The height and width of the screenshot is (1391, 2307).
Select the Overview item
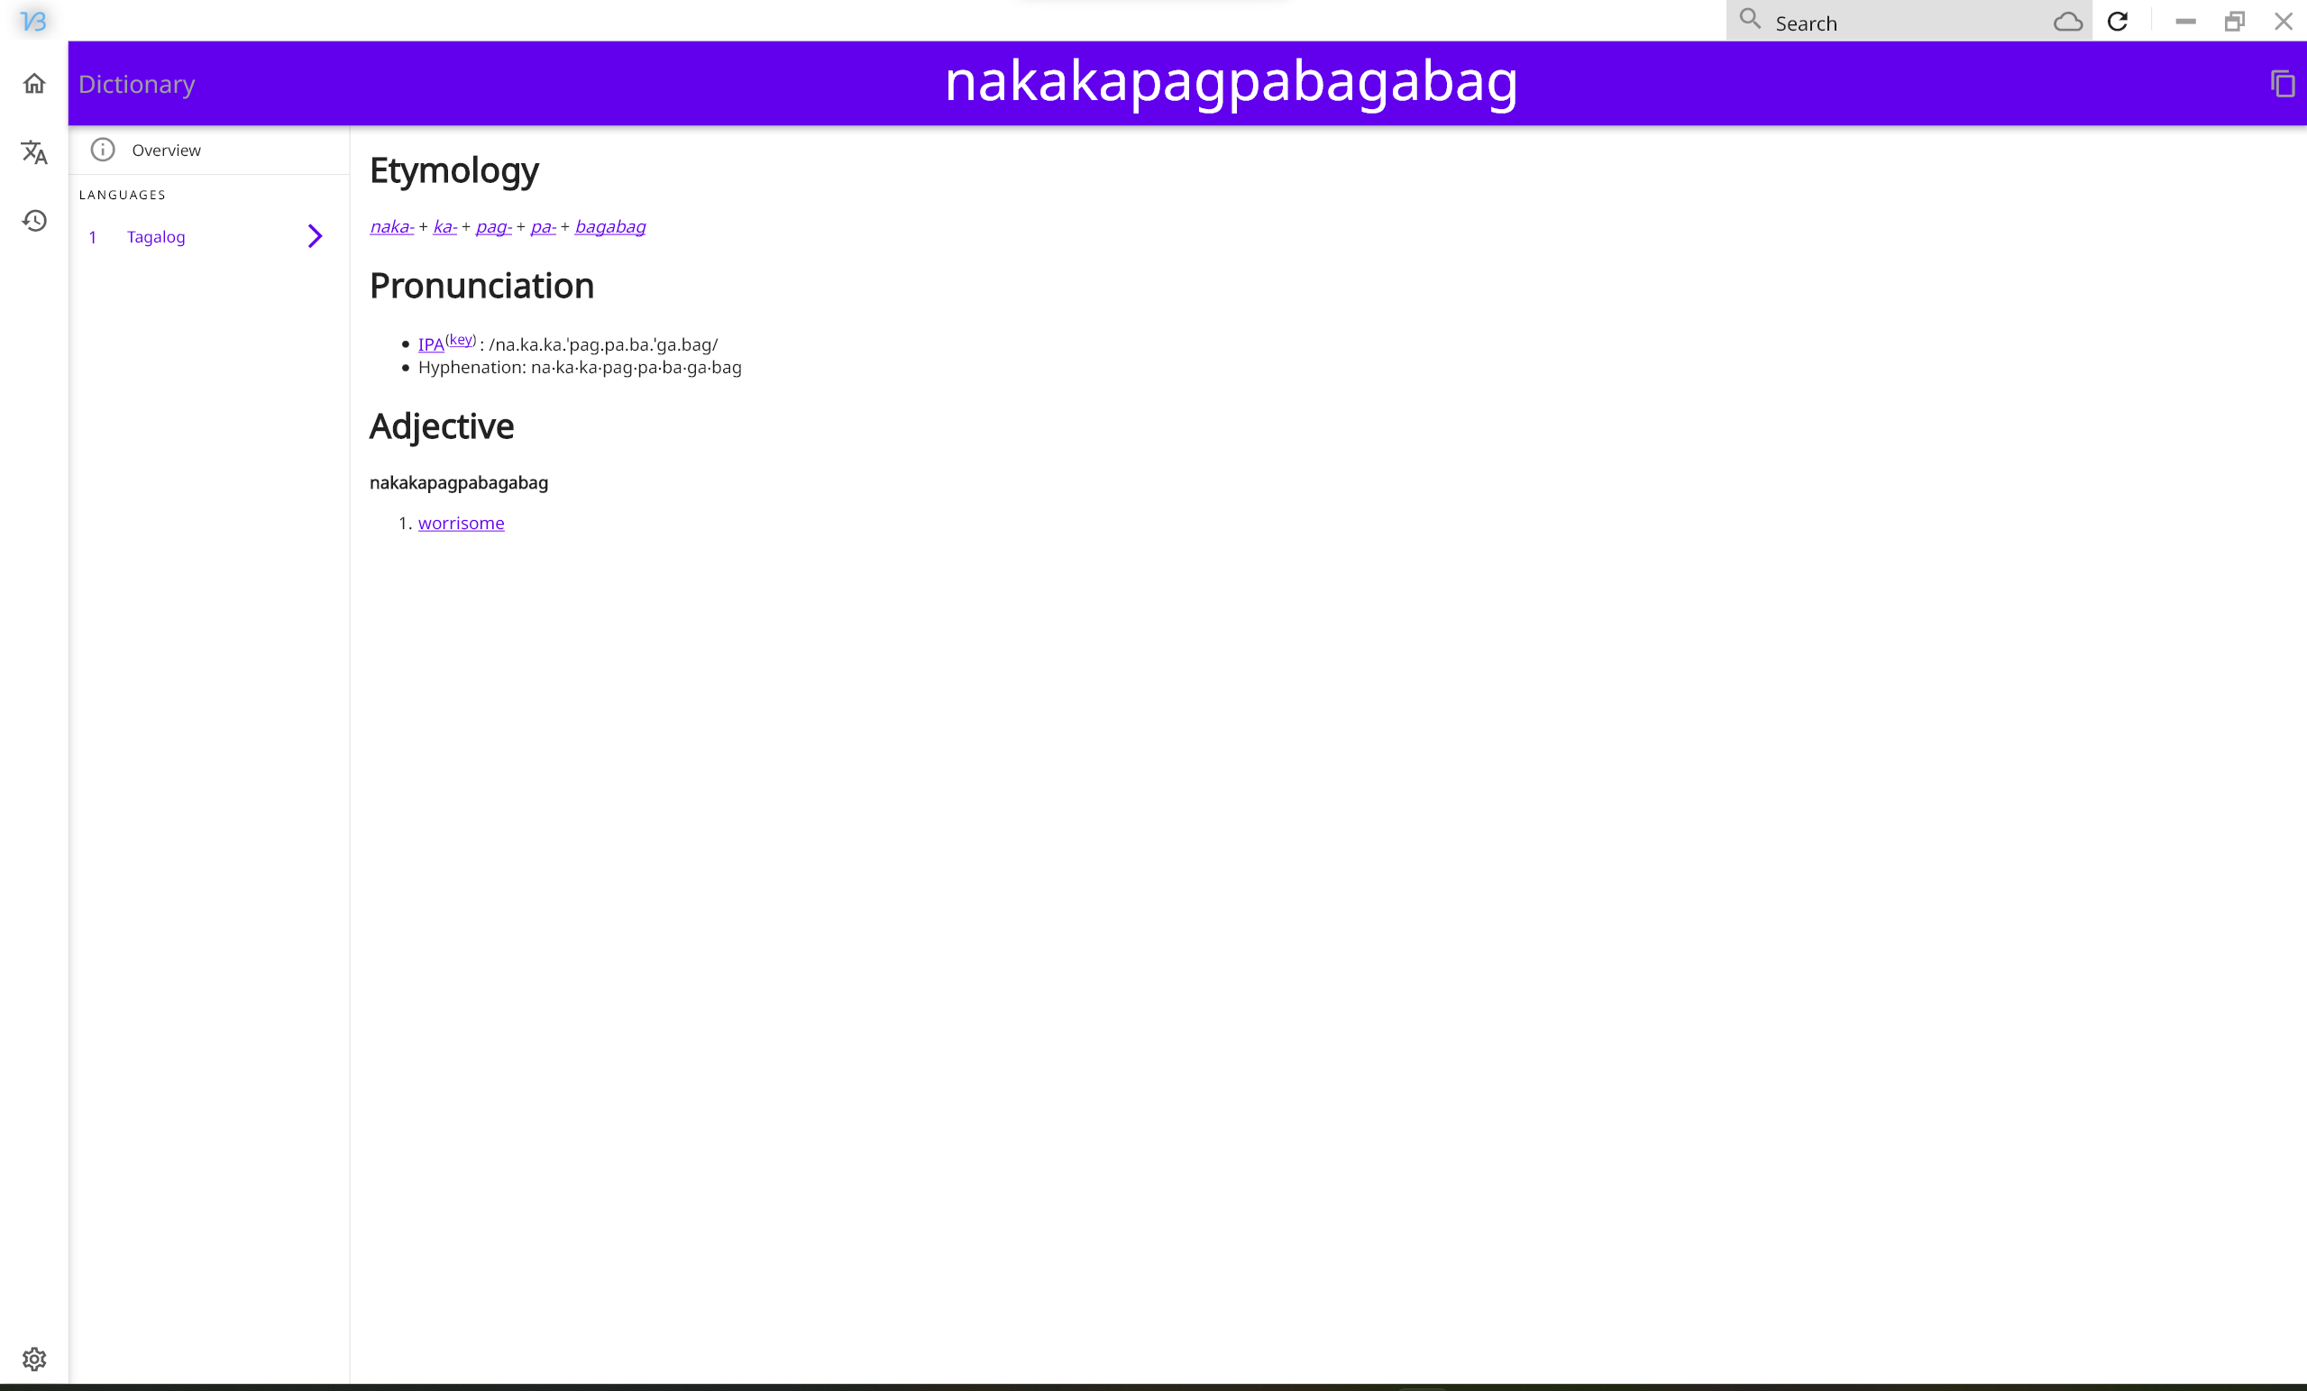(166, 150)
